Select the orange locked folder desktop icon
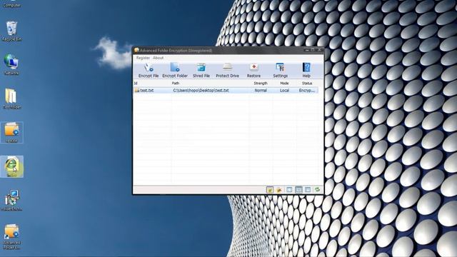Viewport: 457px width, 257px height. [11, 133]
